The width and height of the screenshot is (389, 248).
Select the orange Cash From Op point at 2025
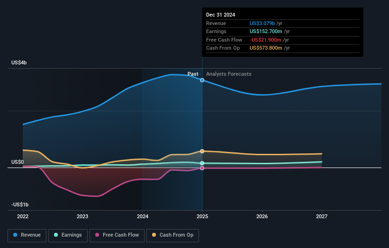[x=202, y=151]
